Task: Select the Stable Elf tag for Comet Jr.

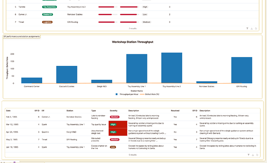Action: point(47,14)
